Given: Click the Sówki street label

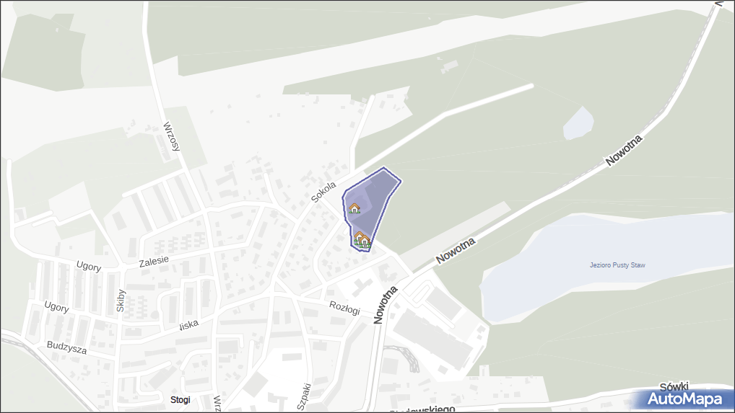Looking at the screenshot, I should pyautogui.click(x=674, y=387).
